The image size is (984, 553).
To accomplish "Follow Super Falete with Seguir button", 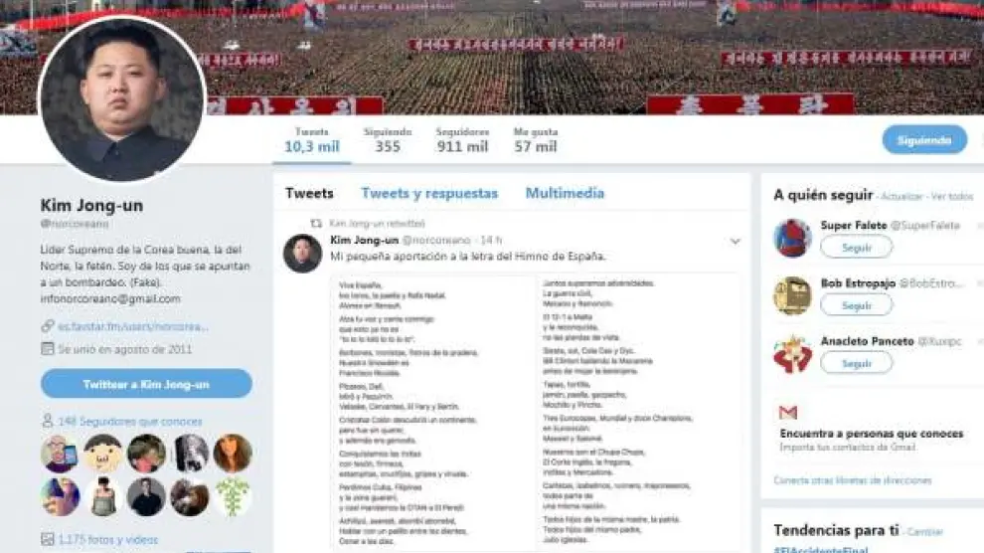I will (856, 248).
